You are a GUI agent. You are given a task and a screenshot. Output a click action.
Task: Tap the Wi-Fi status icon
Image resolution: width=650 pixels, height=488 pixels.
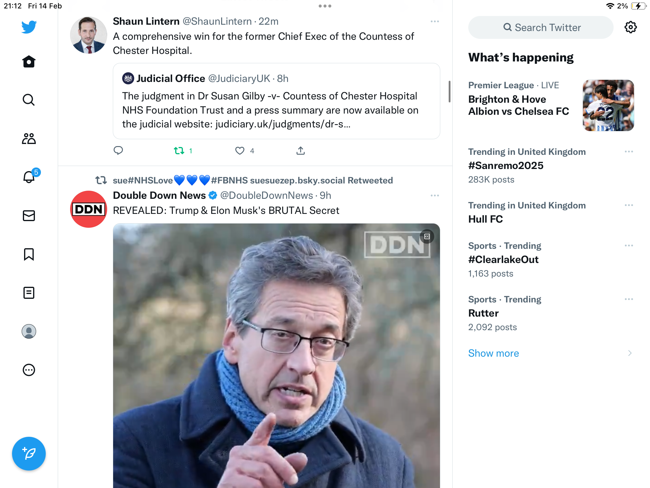pos(610,6)
